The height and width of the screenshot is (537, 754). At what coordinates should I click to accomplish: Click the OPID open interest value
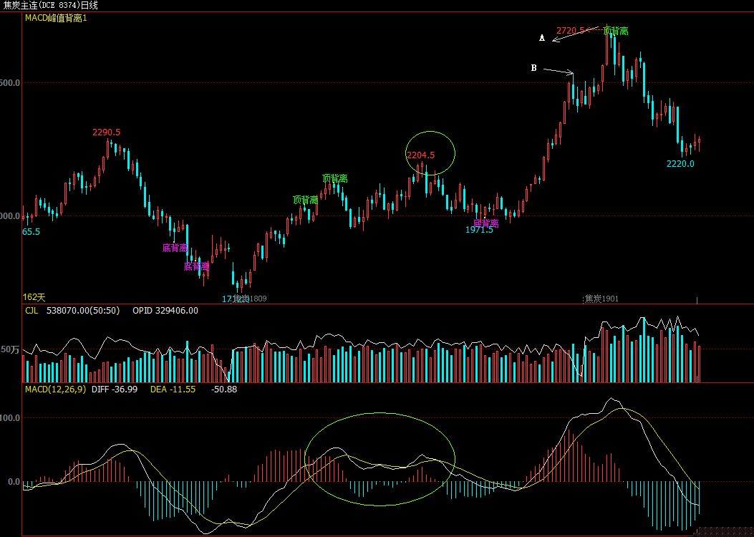(165, 311)
